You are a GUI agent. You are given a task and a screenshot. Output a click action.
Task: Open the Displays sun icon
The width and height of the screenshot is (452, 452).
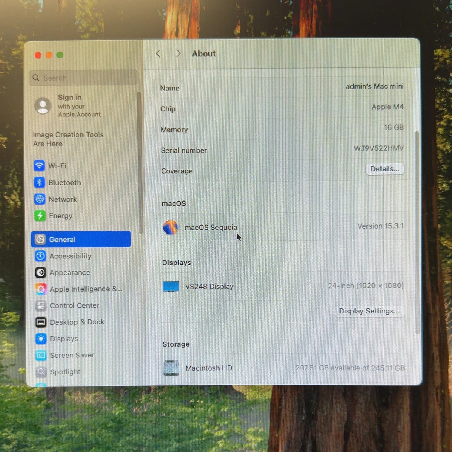tap(41, 339)
